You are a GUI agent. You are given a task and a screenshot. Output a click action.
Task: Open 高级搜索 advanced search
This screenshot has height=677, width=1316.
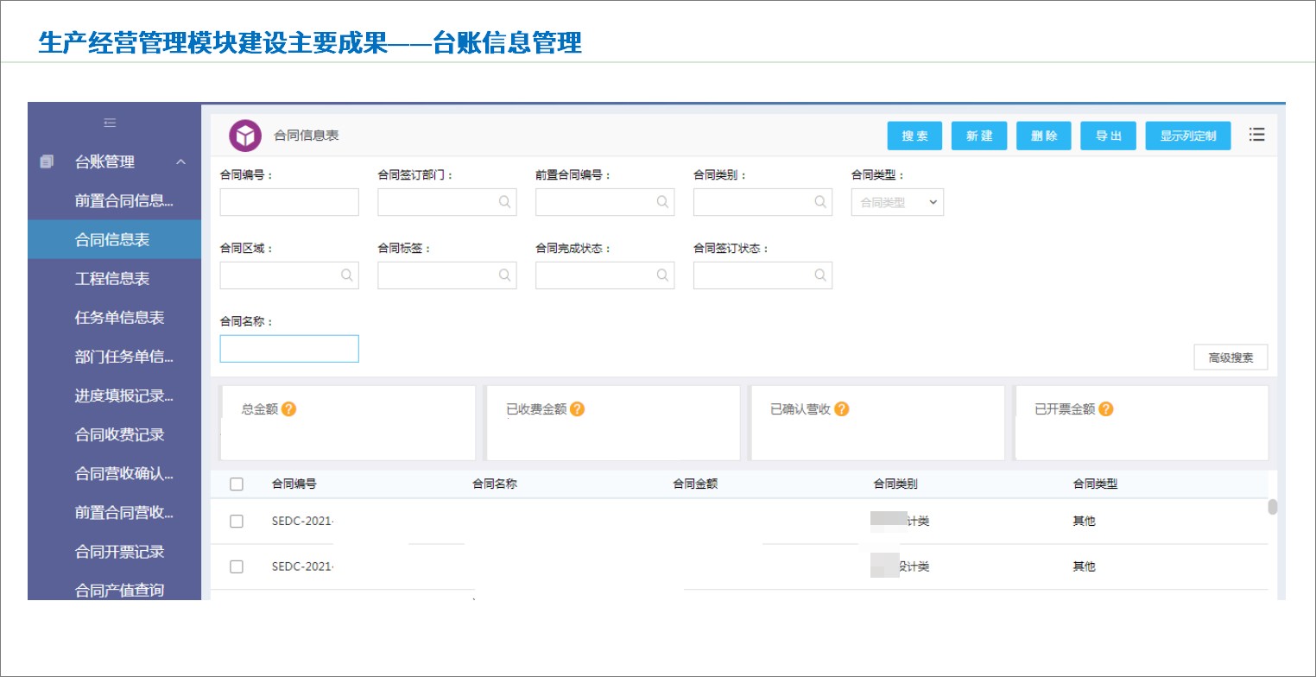pyautogui.click(x=1231, y=357)
